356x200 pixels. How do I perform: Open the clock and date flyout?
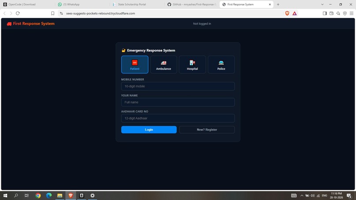pos(336,196)
